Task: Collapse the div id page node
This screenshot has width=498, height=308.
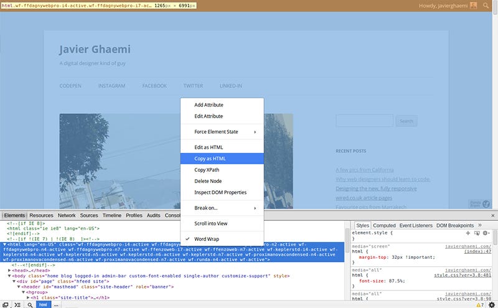Action: (x=14, y=281)
